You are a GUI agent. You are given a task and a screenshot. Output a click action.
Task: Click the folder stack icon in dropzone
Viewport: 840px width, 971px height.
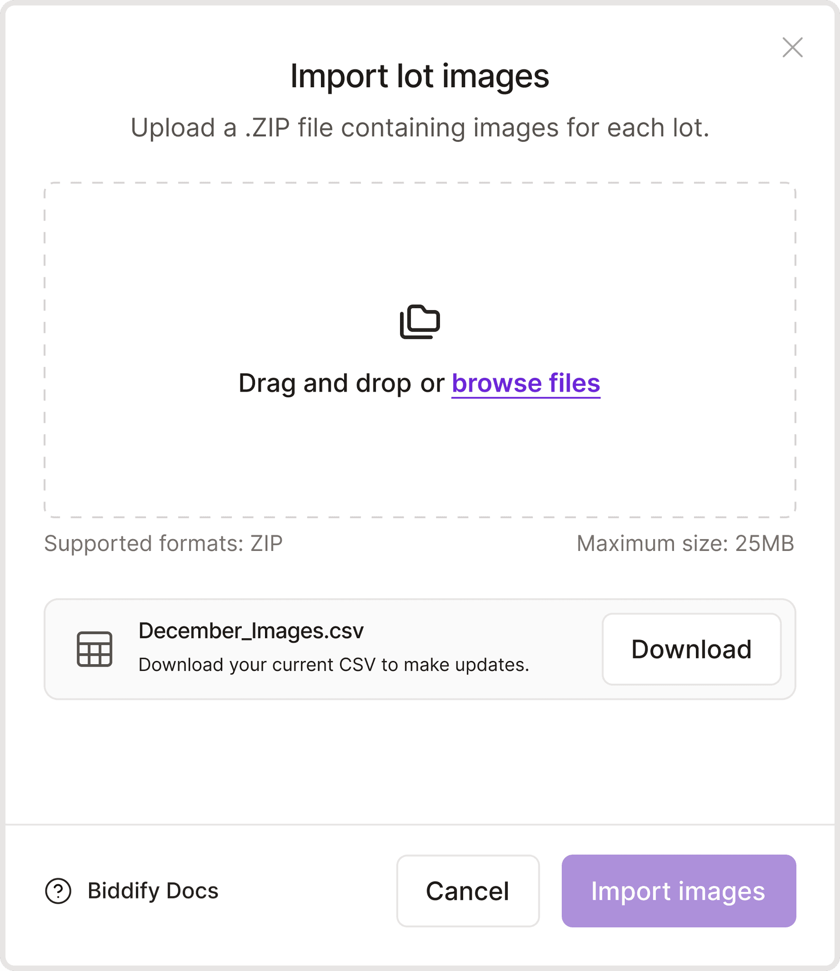click(x=420, y=322)
